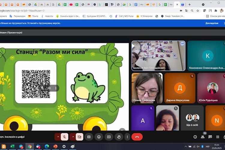225x150 pixels.
Task: Select the Юлія Рудніцька participant tile
Action: pyautogui.click(x=211, y=88)
